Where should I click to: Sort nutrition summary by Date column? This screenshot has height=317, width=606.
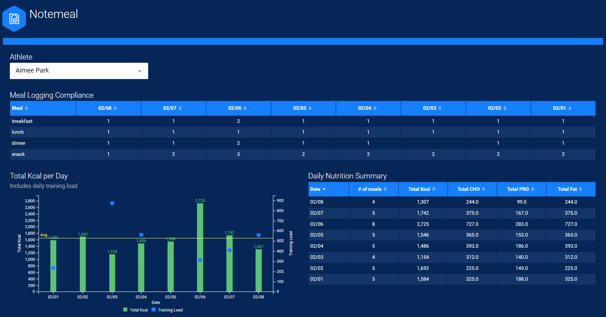pyautogui.click(x=318, y=189)
